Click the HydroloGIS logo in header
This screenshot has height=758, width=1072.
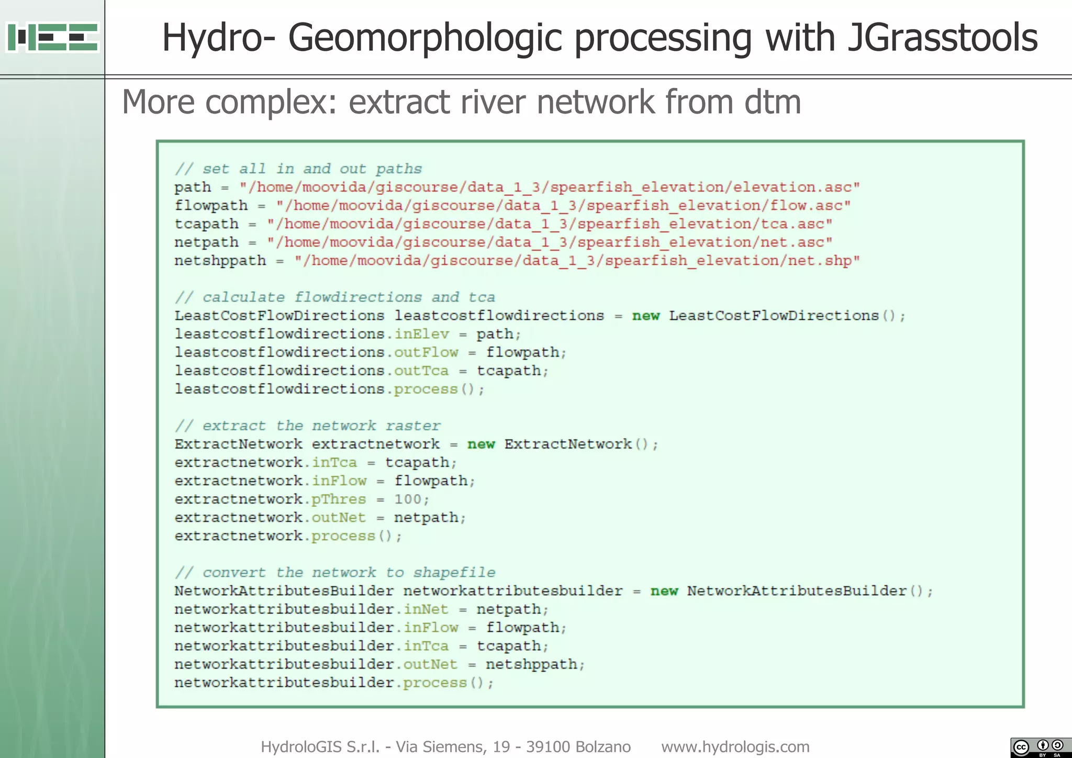[52, 37]
